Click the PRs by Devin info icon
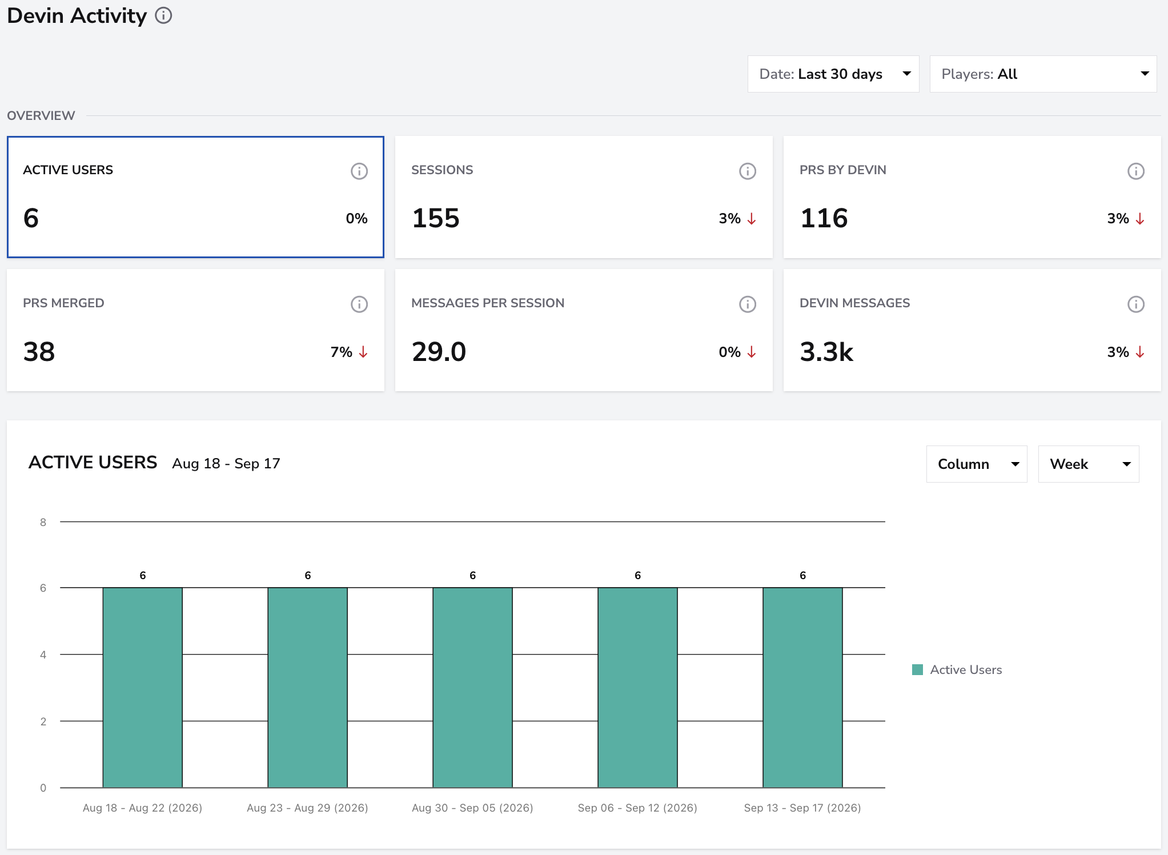The height and width of the screenshot is (855, 1168). pos(1136,171)
